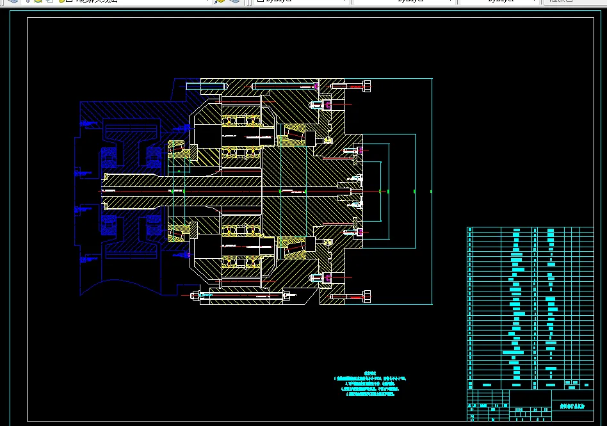The image size is (607, 426).
Task: Click the layer previous toolbar icon
Action: [x=234, y=1]
